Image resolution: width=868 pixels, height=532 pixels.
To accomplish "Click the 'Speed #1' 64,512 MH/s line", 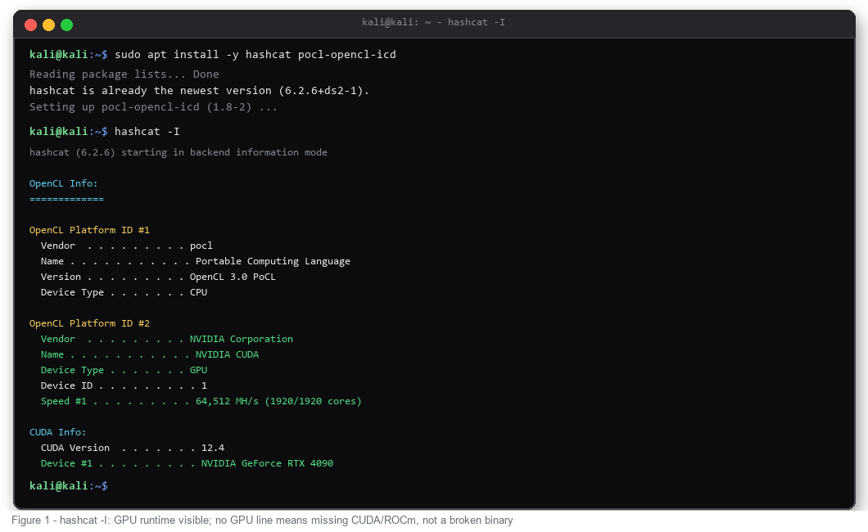I will tap(201, 401).
